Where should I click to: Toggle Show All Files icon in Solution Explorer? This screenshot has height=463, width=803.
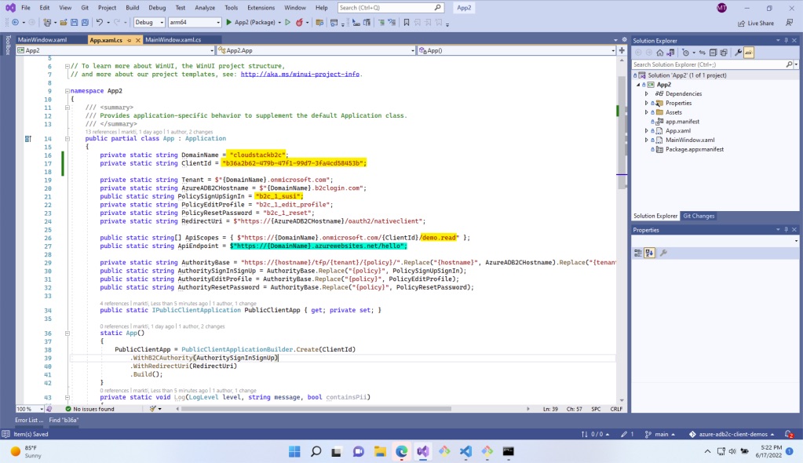724,53
